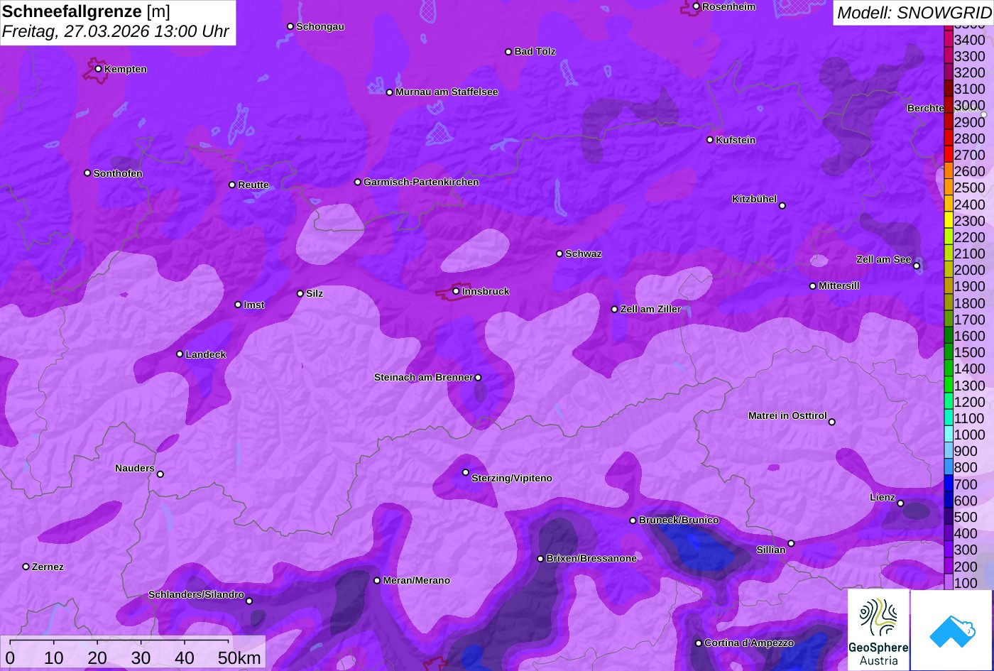Screen dimensions: 994x671
Task: Click the legend value 100
Action: click(x=966, y=584)
